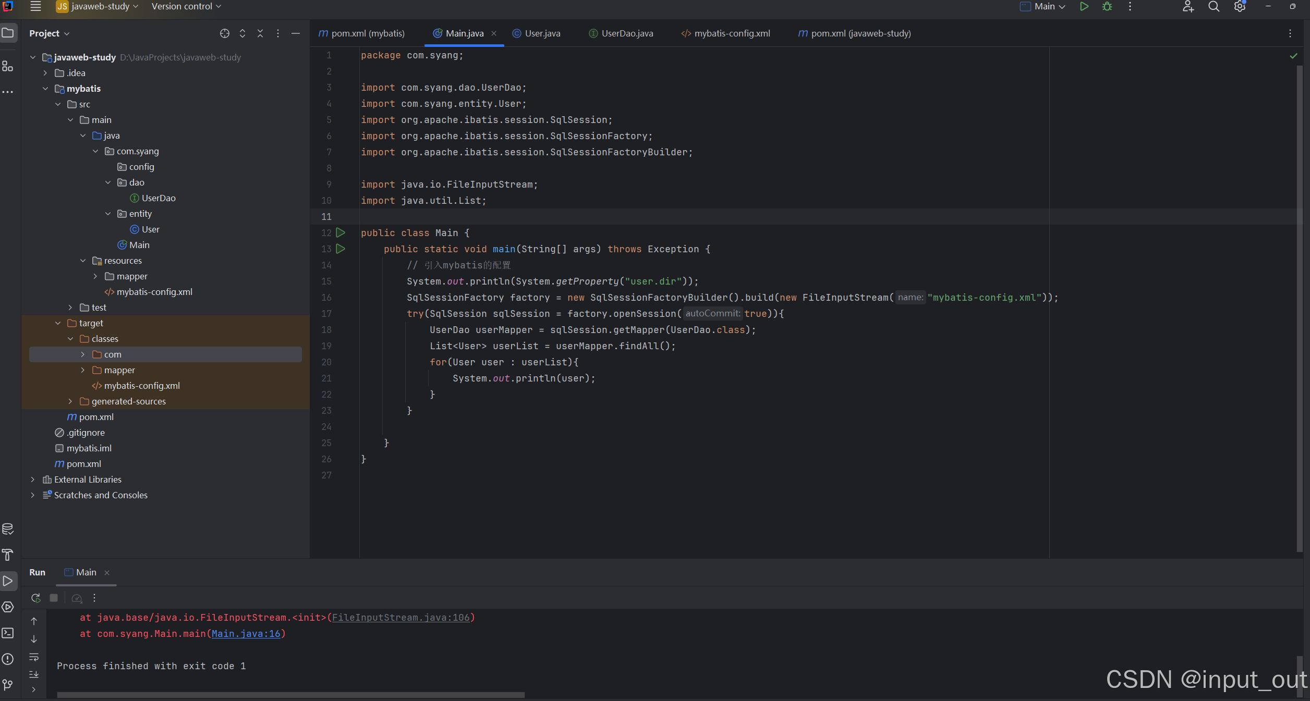Click Select Opened File crosshair icon
This screenshot has width=1310, height=701.
(225, 33)
